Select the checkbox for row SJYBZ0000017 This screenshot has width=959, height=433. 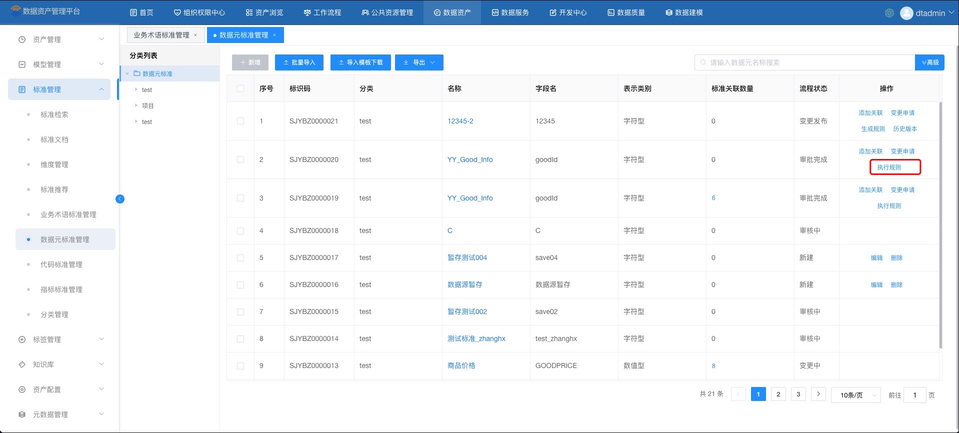240,258
